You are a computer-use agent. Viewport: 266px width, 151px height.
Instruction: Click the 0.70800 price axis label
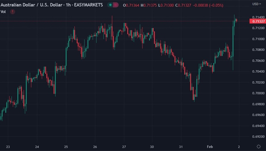click(258, 50)
